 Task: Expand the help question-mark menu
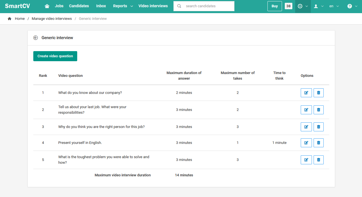tap(352, 6)
